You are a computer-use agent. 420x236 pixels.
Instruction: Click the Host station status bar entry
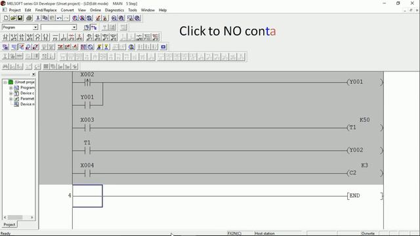click(x=264, y=233)
